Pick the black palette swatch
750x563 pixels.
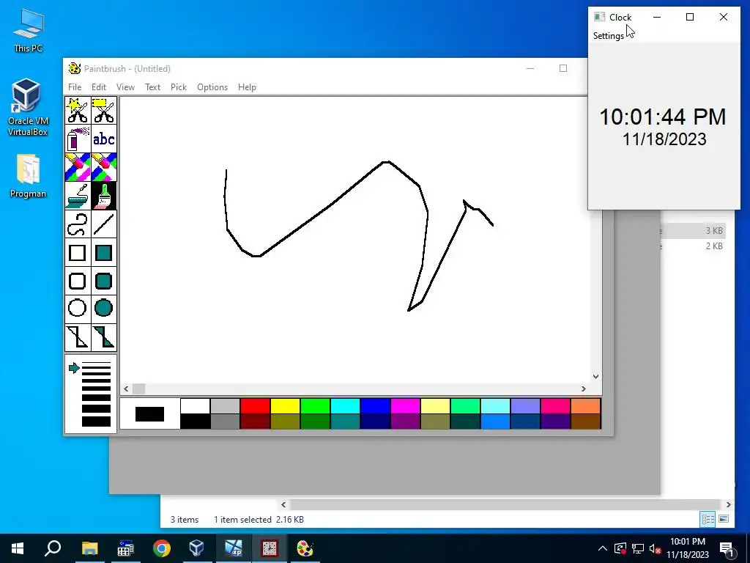tap(195, 422)
